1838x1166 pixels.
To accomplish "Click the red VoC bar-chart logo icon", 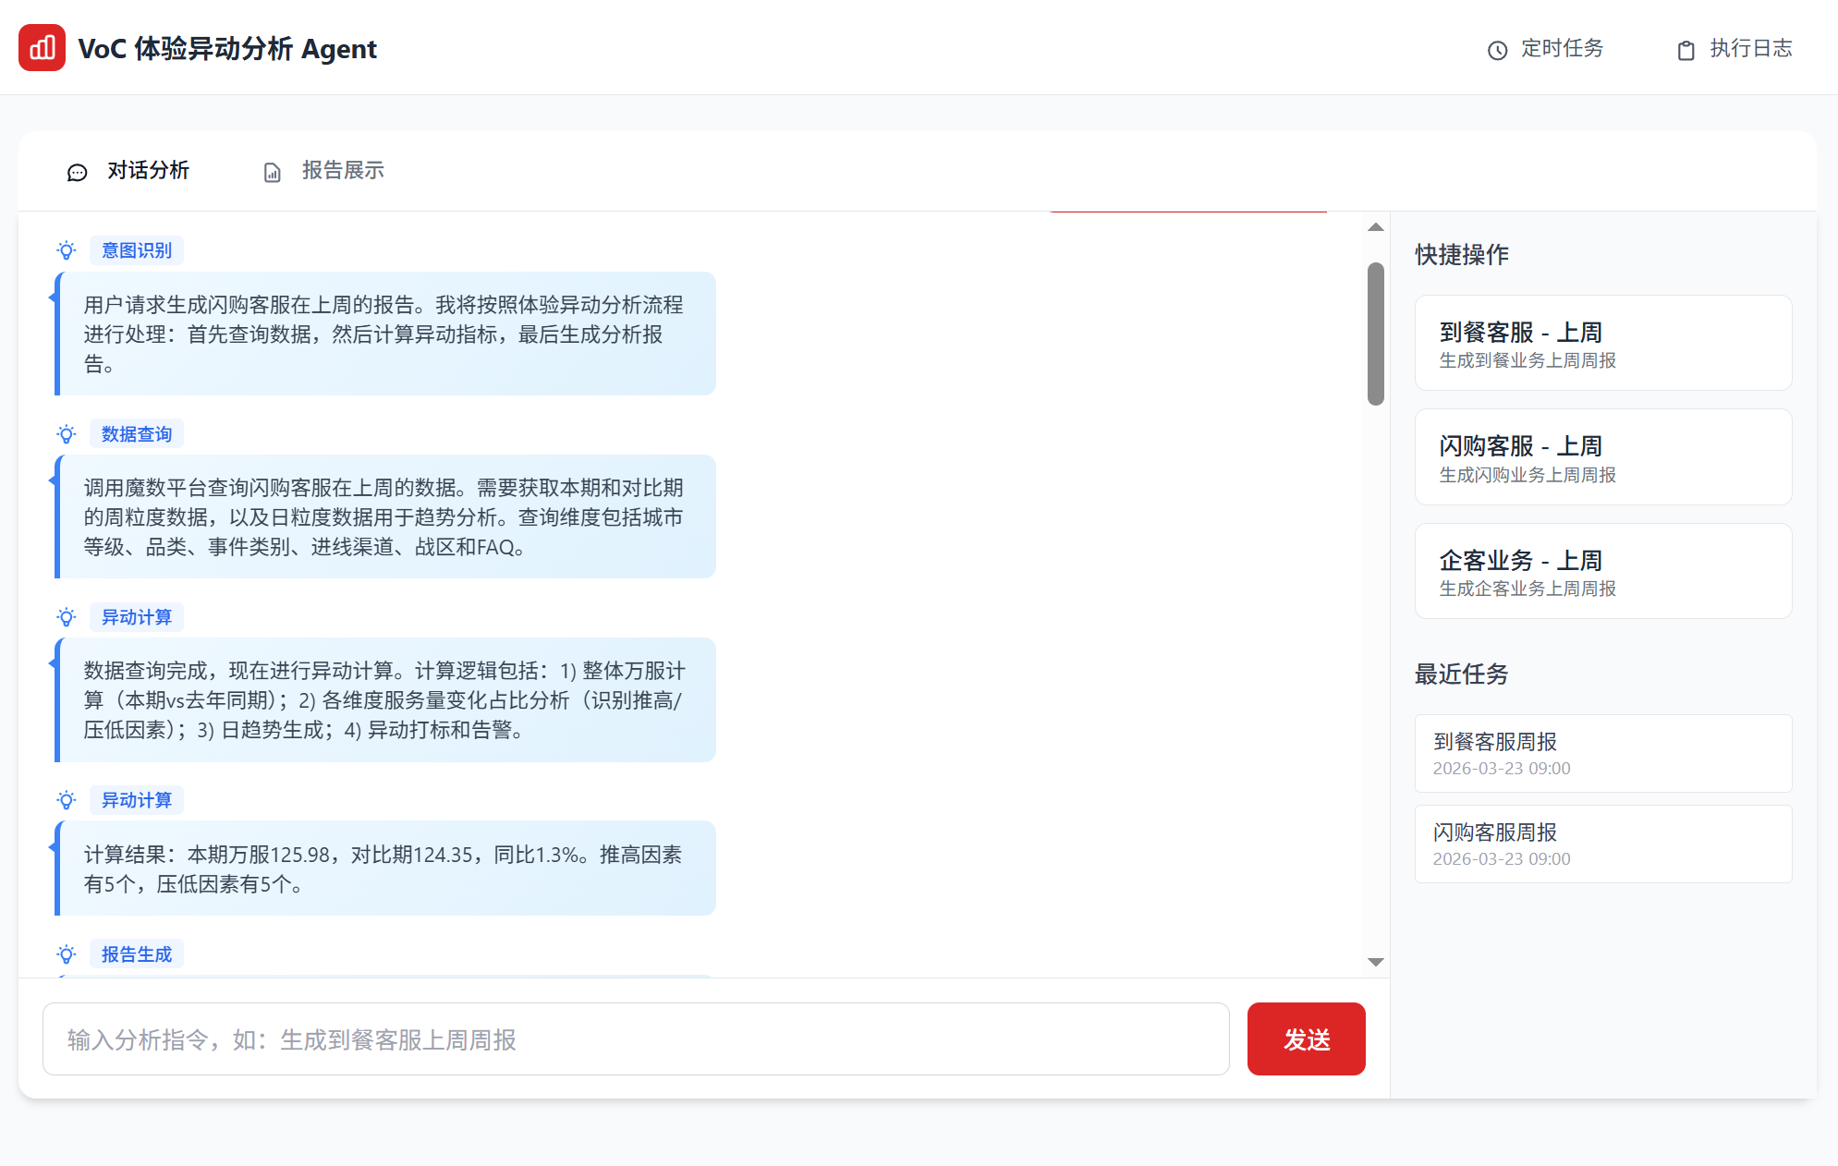I will tap(42, 48).
